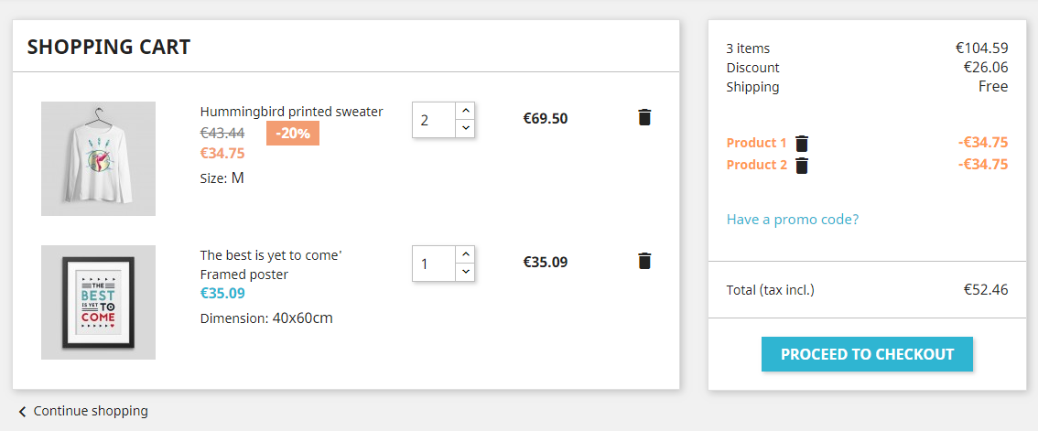Open the framed poster product image

pos(98,302)
